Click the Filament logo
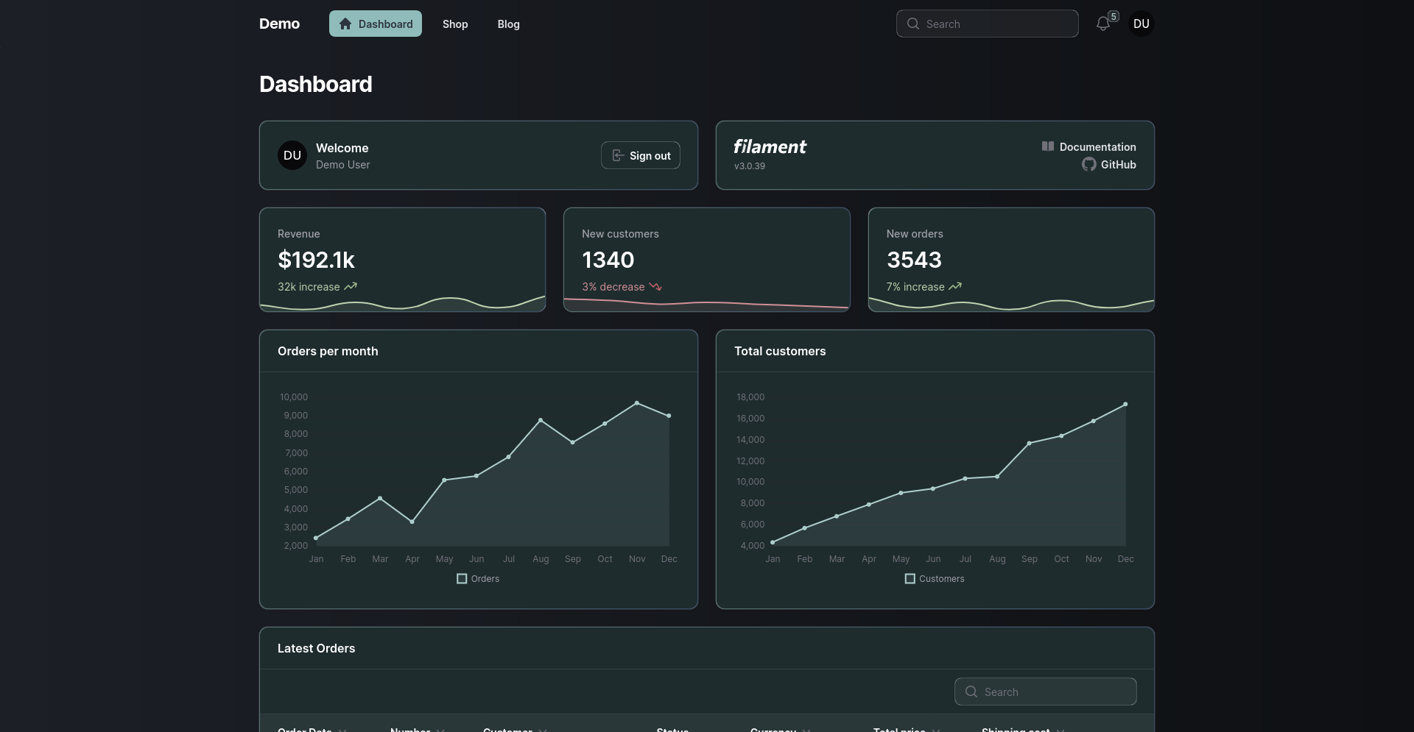 click(x=770, y=147)
